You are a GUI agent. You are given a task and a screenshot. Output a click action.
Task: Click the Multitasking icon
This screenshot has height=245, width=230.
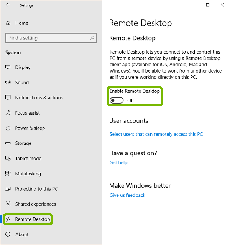point(8,174)
